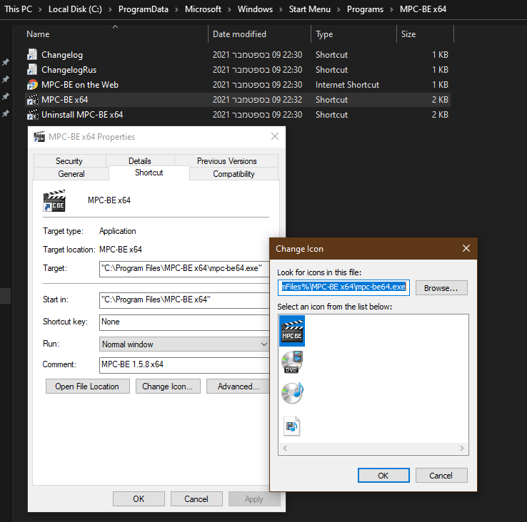Screen dimensions: 527x522
Task: Select the Shortcut tab
Action: (x=149, y=173)
